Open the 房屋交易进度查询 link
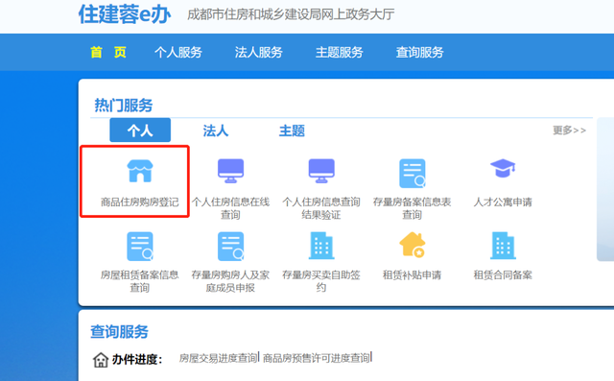This screenshot has height=381, width=614. [x=218, y=358]
